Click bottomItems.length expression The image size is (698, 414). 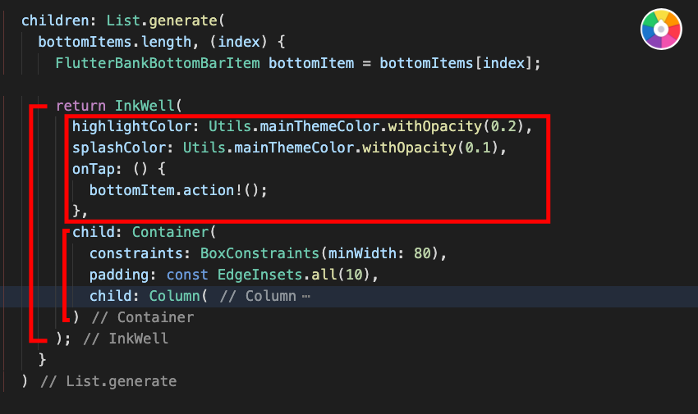click(114, 42)
